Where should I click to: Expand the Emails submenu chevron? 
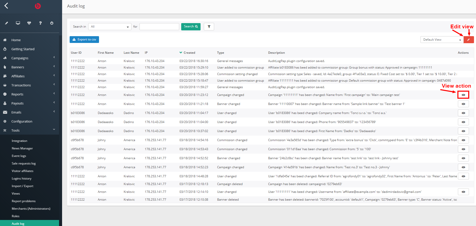(54, 112)
